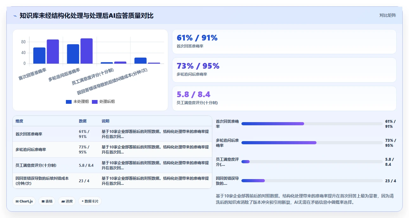Click the 维度 table column header
This screenshot has height=218, width=409.
click(19, 121)
